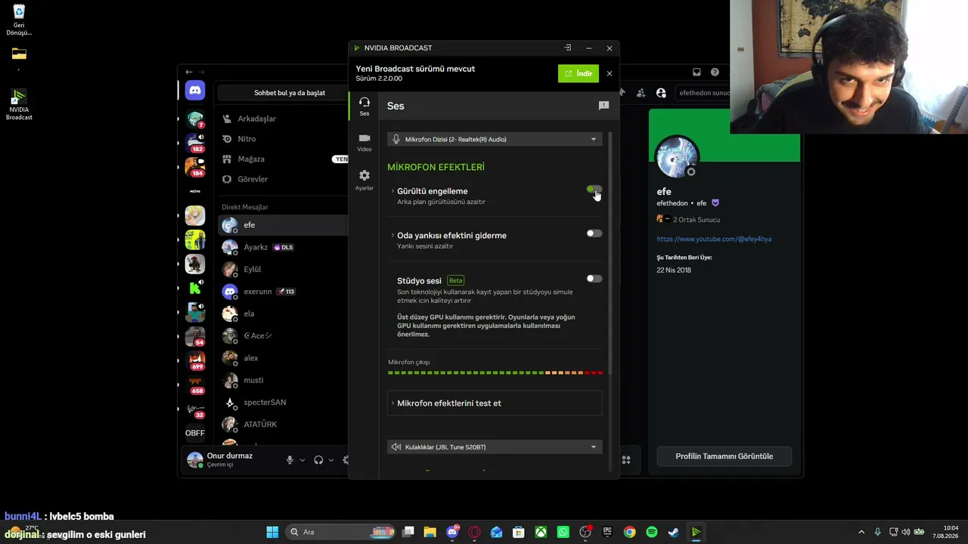Mute the microphone in Discord user panel
968x544 pixels.
[x=290, y=459]
